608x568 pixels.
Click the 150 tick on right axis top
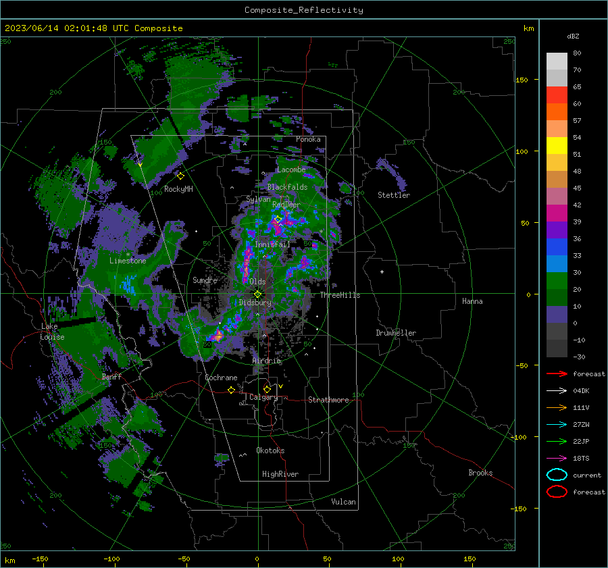(x=522, y=80)
